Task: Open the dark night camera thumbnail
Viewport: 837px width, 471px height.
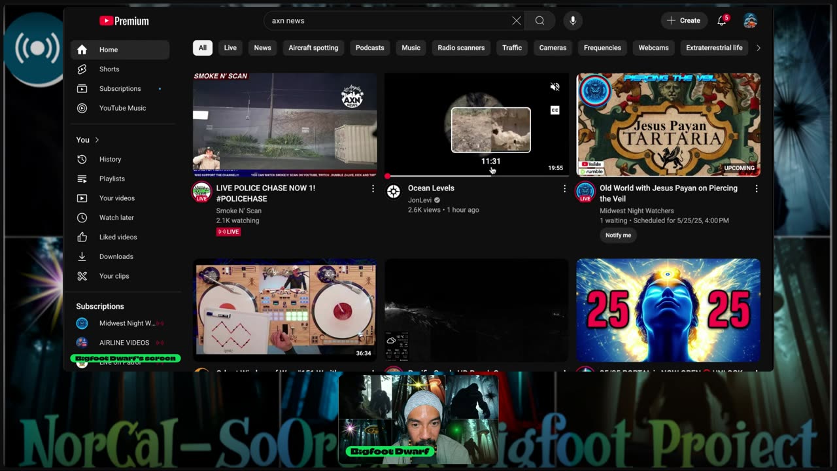Action: tap(477, 310)
